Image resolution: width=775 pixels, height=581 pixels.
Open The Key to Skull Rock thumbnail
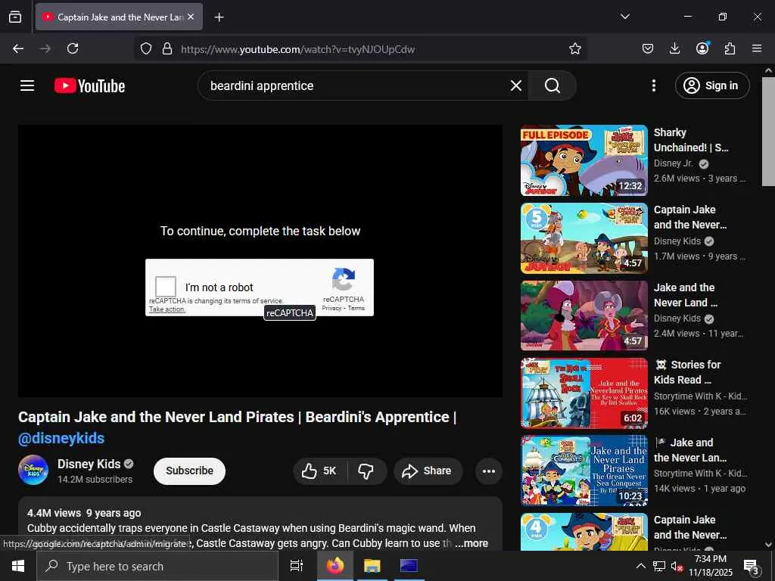584,393
